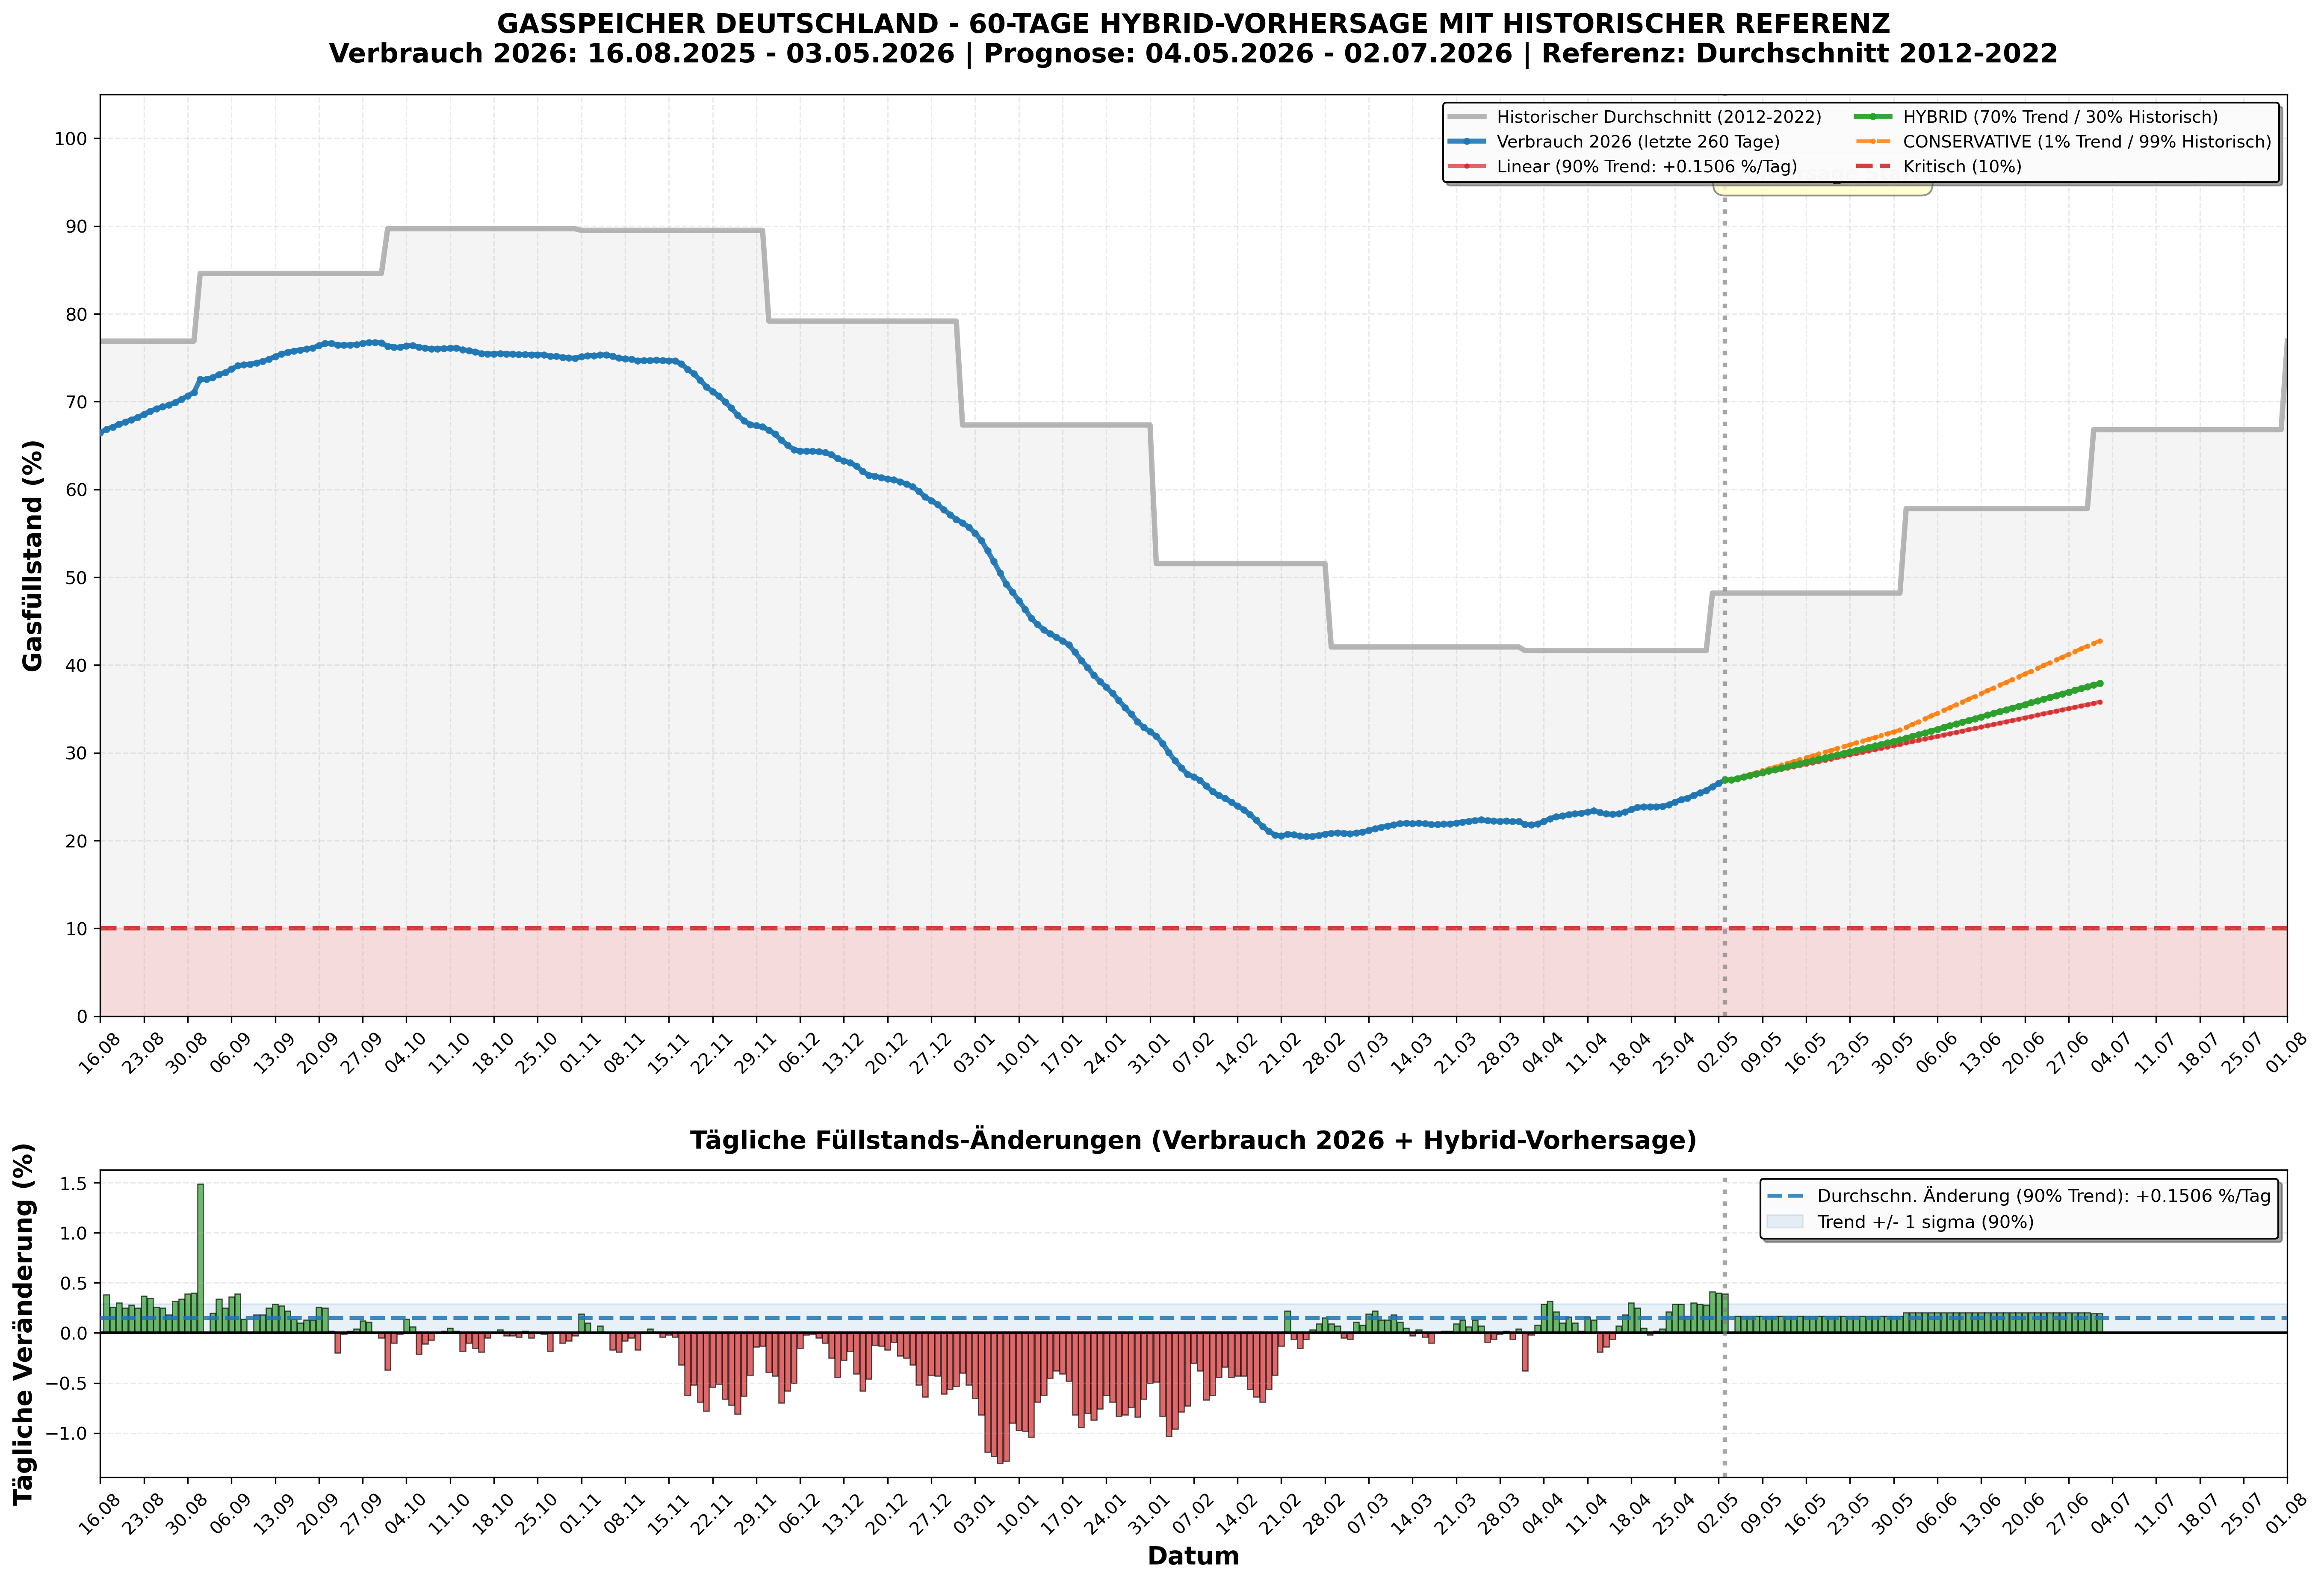Click the endpoint of the red Linear forecast line
Viewport: 2324px width, 1582px height.
coord(2099,702)
